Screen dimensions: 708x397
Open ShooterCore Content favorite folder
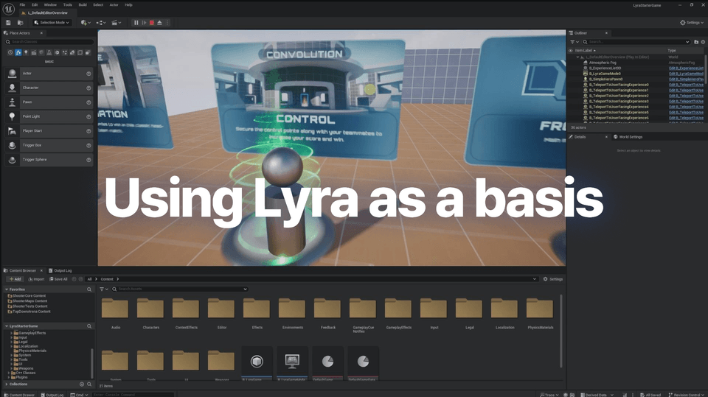pos(27,296)
